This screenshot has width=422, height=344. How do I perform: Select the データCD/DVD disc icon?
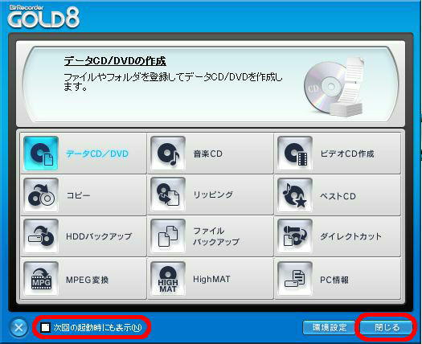point(41,154)
